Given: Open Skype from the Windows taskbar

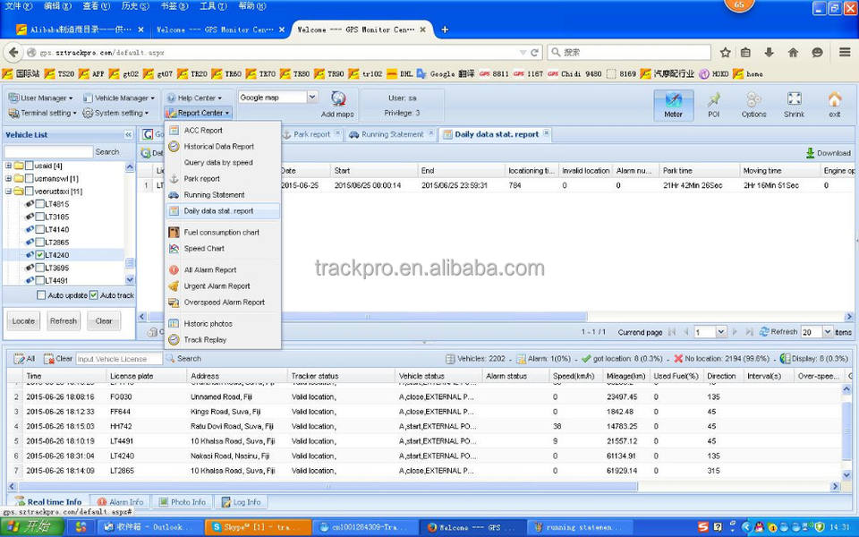Looking at the screenshot, I should (x=254, y=527).
